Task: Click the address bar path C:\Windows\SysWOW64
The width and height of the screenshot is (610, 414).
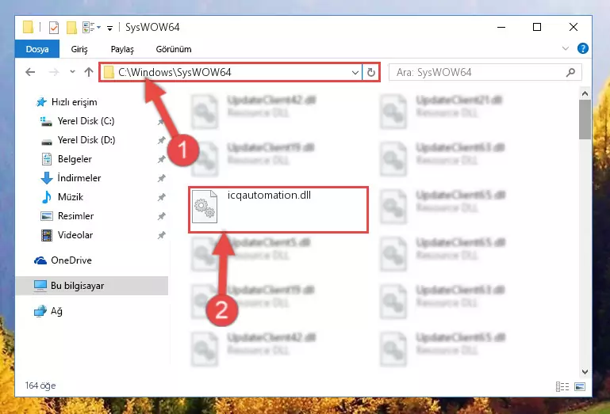Action: [x=175, y=72]
